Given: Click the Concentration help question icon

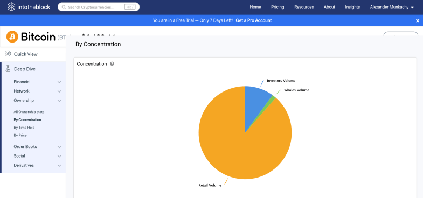Looking at the screenshot, I should [x=112, y=64].
